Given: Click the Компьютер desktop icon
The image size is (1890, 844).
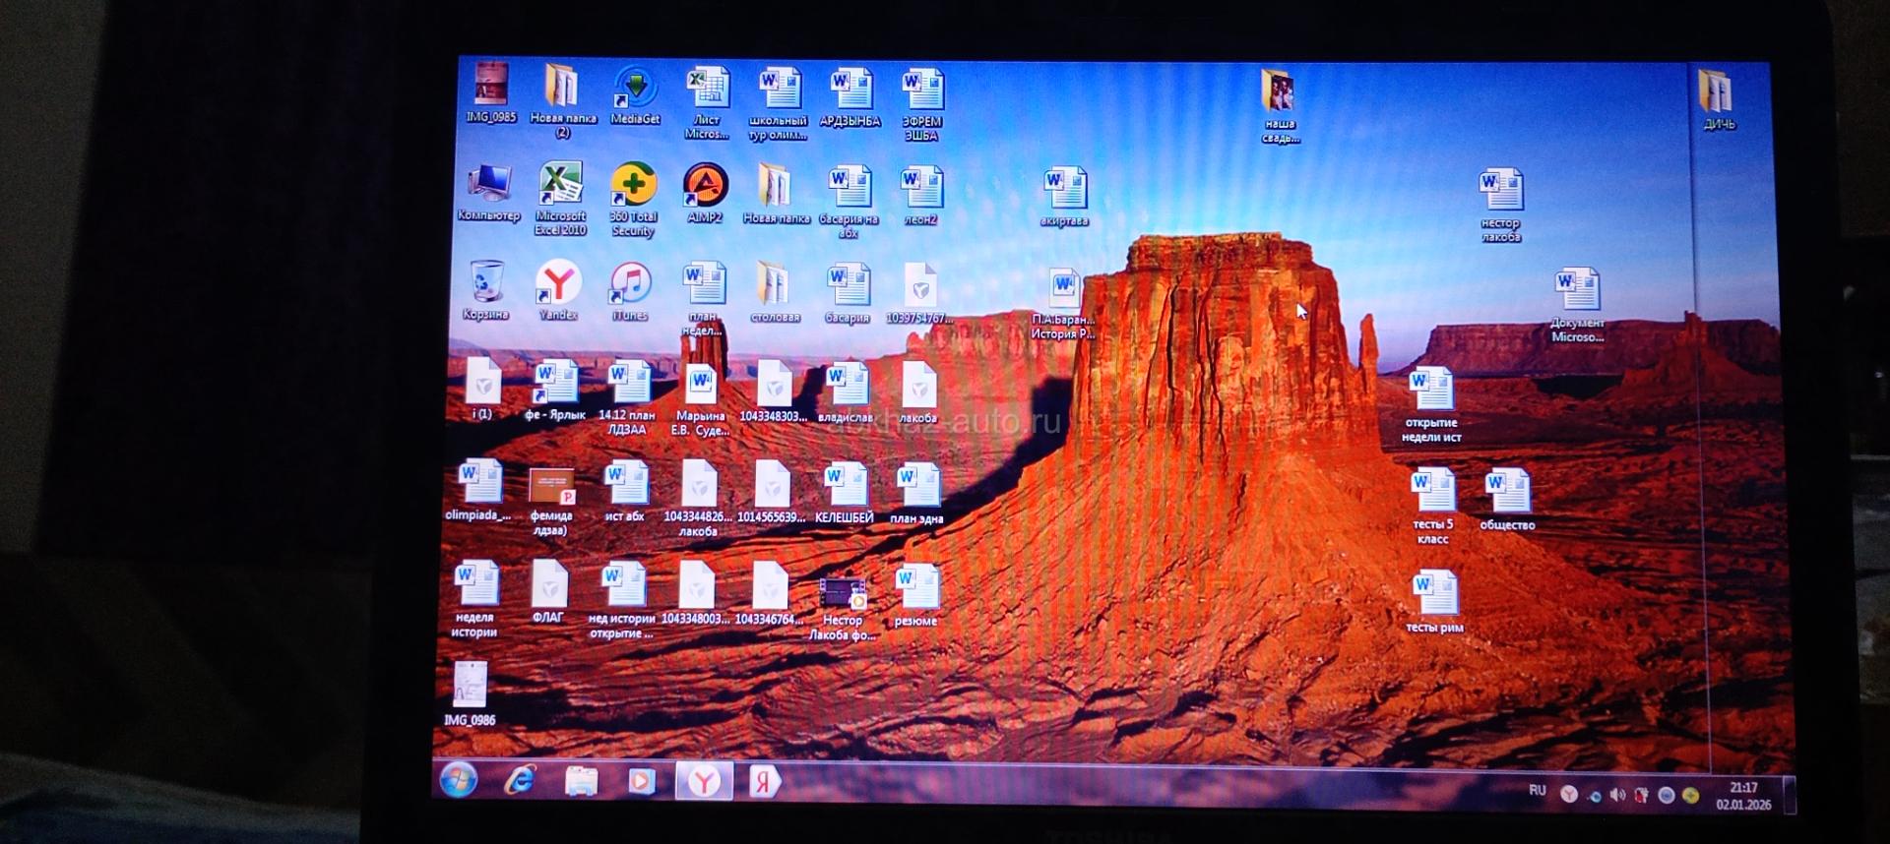Looking at the screenshot, I should (x=488, y=186).
